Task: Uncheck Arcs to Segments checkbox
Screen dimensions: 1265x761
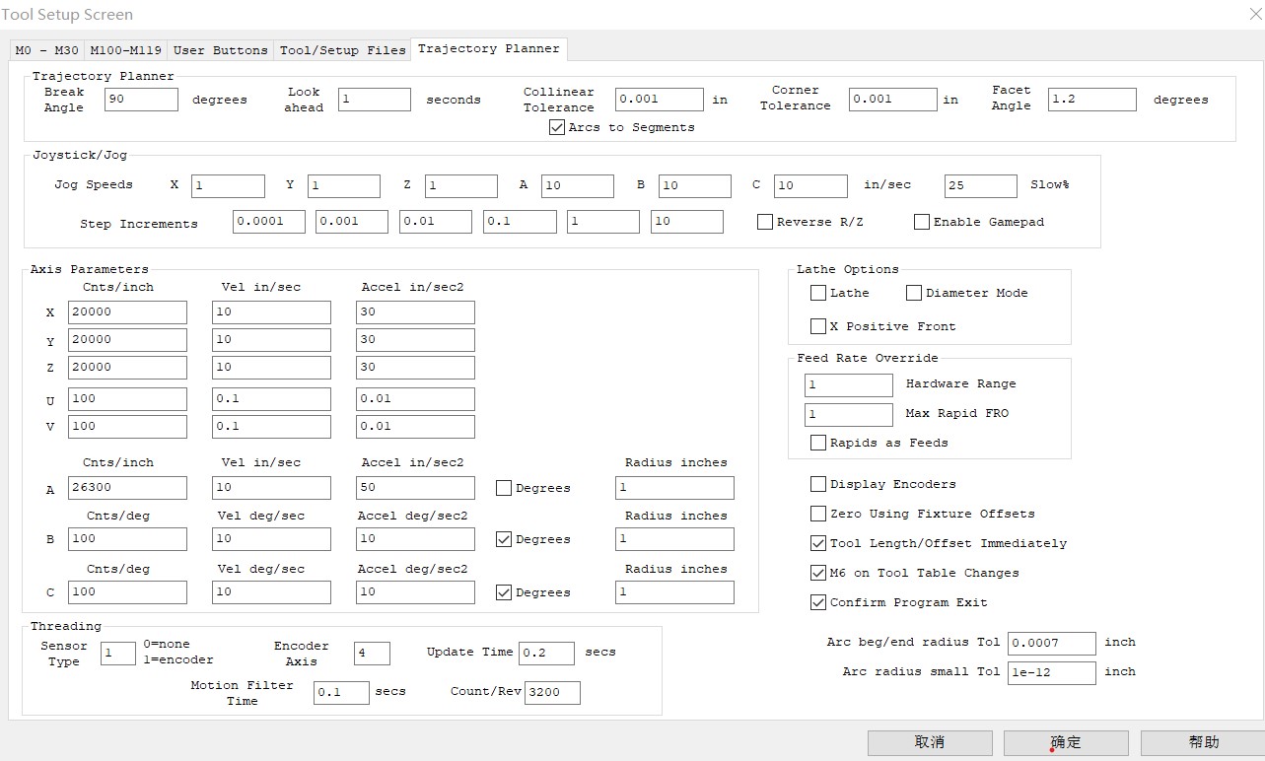Action: point(557,127)
